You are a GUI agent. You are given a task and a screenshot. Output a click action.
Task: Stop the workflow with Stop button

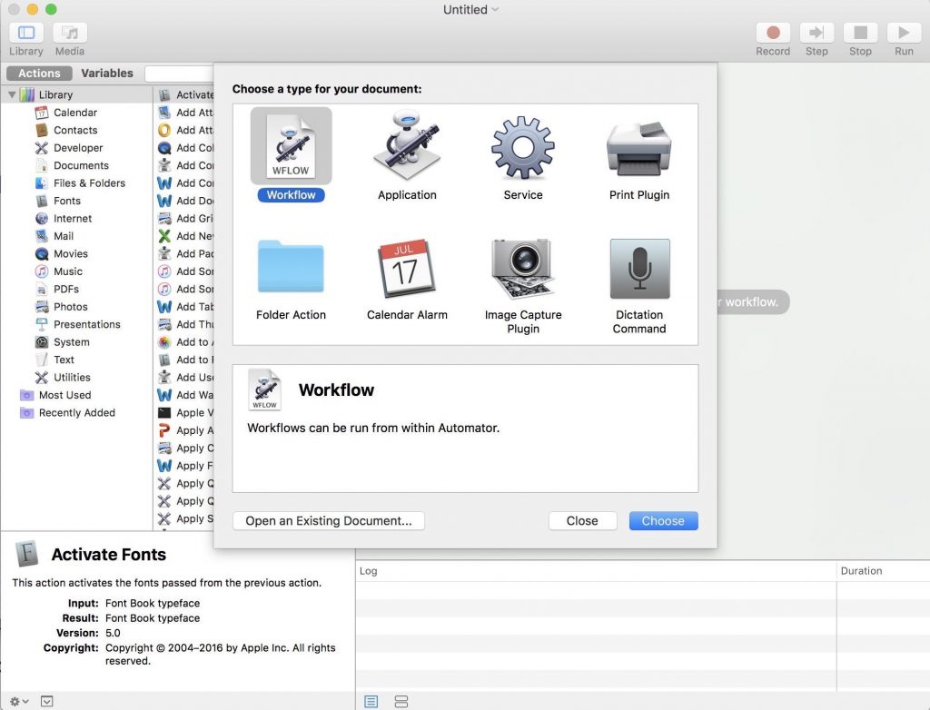coord(860,33)
